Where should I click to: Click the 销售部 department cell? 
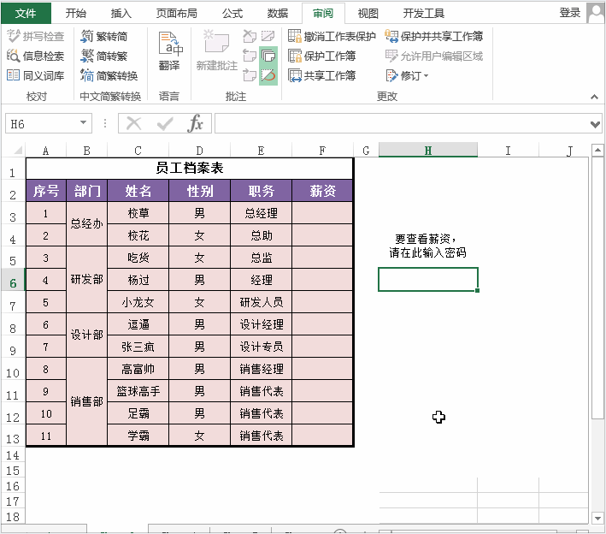click(x=86, y=401)
